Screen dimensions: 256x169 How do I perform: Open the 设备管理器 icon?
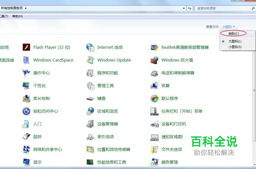point(90,124)
